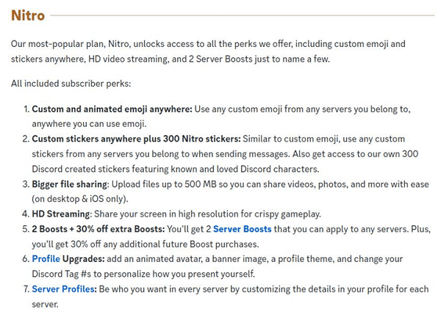
Task: Click 'stickers anywhere, HD video streaming' line
Action: 171,59
